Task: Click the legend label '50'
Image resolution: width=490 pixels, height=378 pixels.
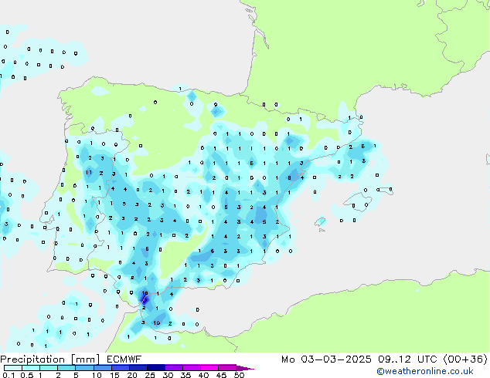Action: (x=239, y=375)
